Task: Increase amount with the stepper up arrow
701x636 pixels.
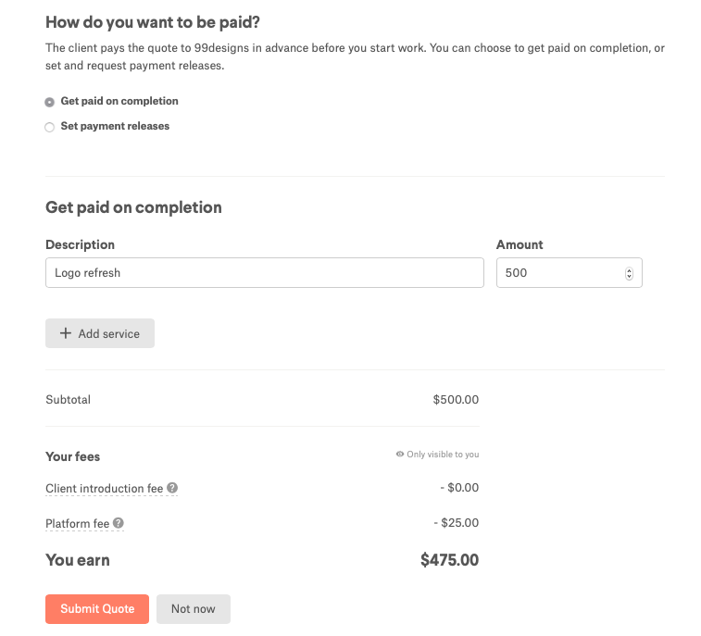Action: [x=630, y=270]
